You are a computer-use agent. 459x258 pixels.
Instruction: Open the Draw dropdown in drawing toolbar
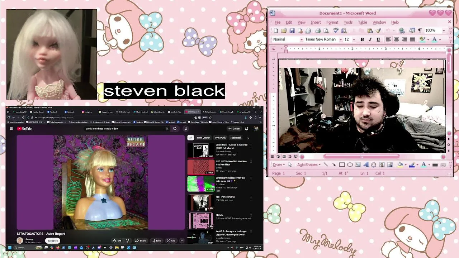(x=279, y=165)
